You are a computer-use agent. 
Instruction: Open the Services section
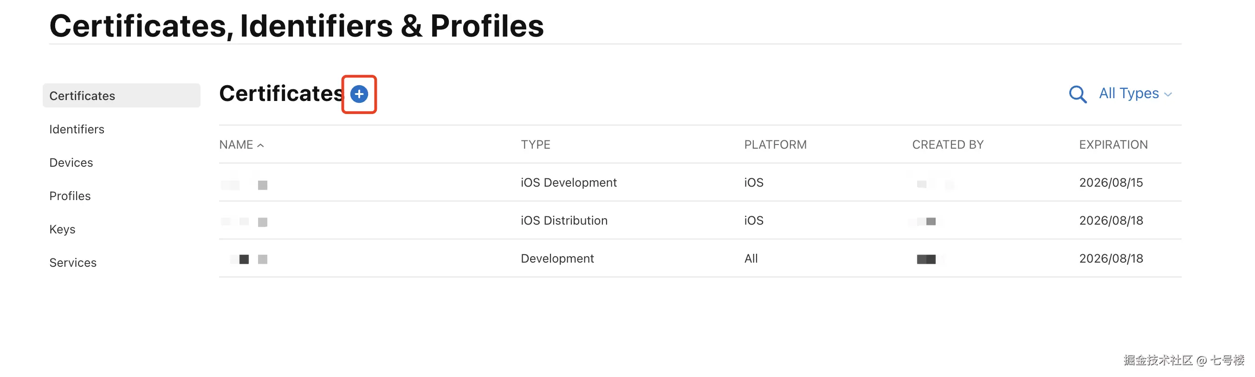pos(73,263)
